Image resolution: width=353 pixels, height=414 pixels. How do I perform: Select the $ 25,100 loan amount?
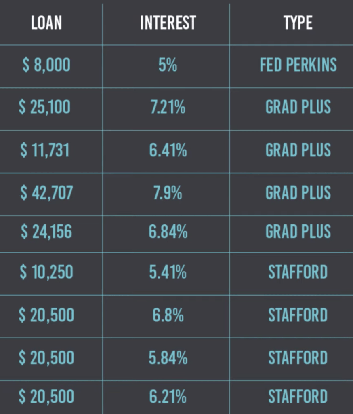tap(44, 107)
